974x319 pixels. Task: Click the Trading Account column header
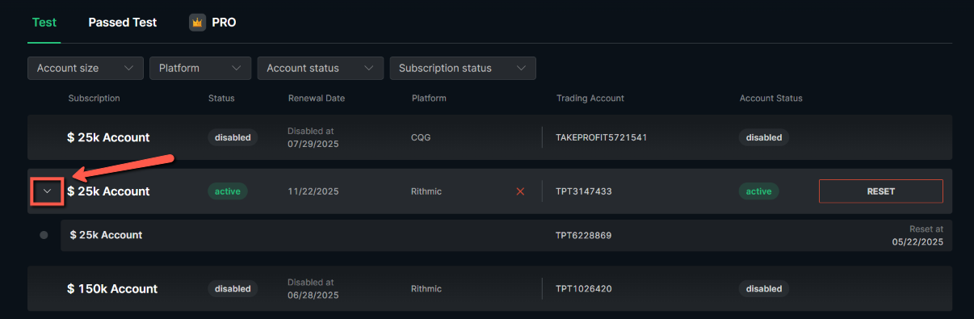point(590,99)
